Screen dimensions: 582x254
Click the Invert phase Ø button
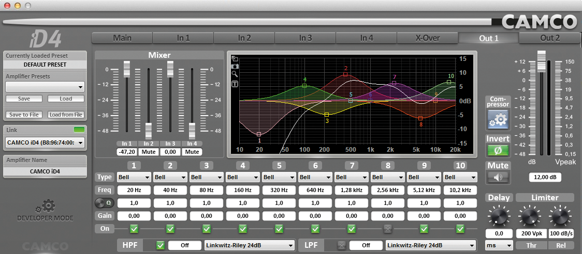click(x=498, y=151)
